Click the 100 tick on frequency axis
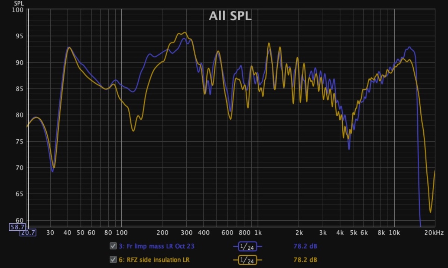The height and width of the screenshot is (268, 448). pyautogui.click(x=121, y=233)
